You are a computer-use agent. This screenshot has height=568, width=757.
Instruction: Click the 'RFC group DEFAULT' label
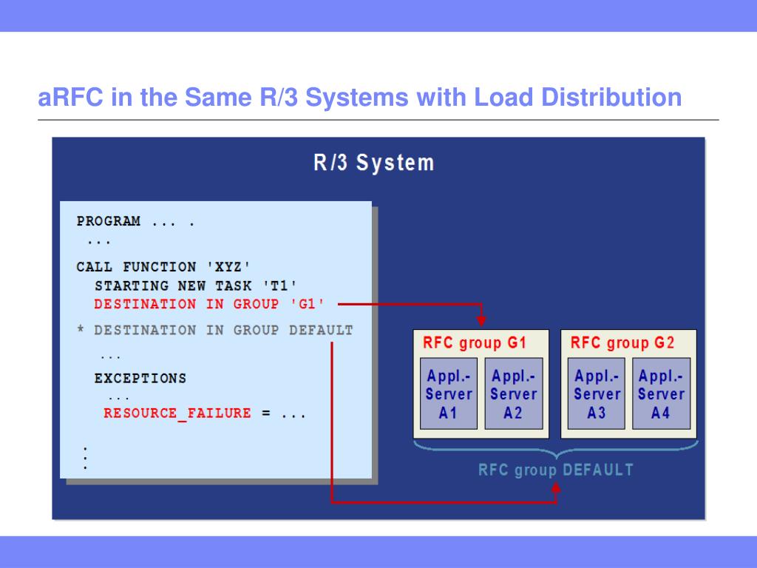click(x=556, y=470)
